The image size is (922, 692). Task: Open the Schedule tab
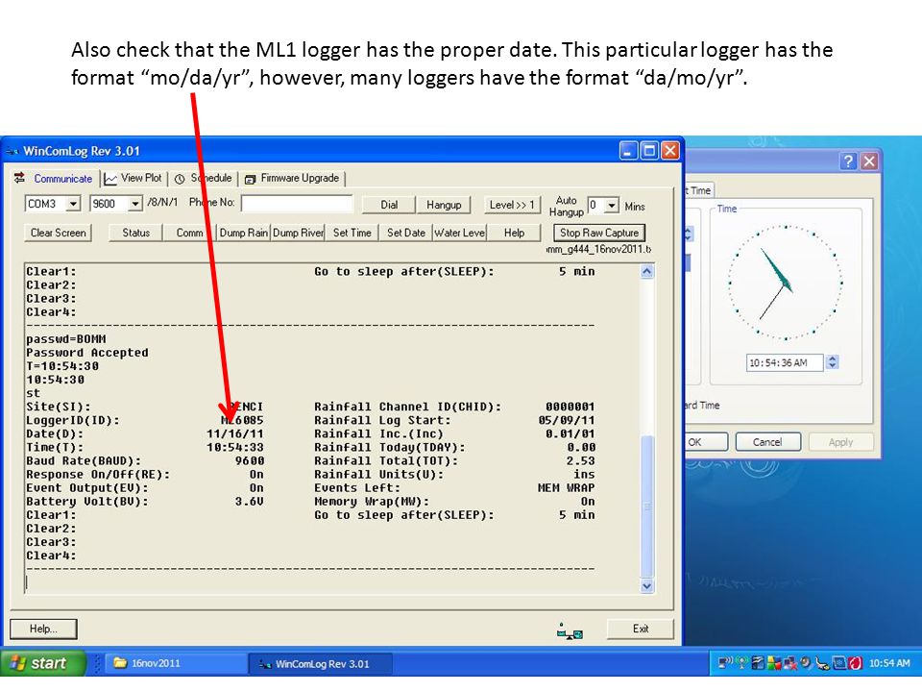click(x=203, y=179)
